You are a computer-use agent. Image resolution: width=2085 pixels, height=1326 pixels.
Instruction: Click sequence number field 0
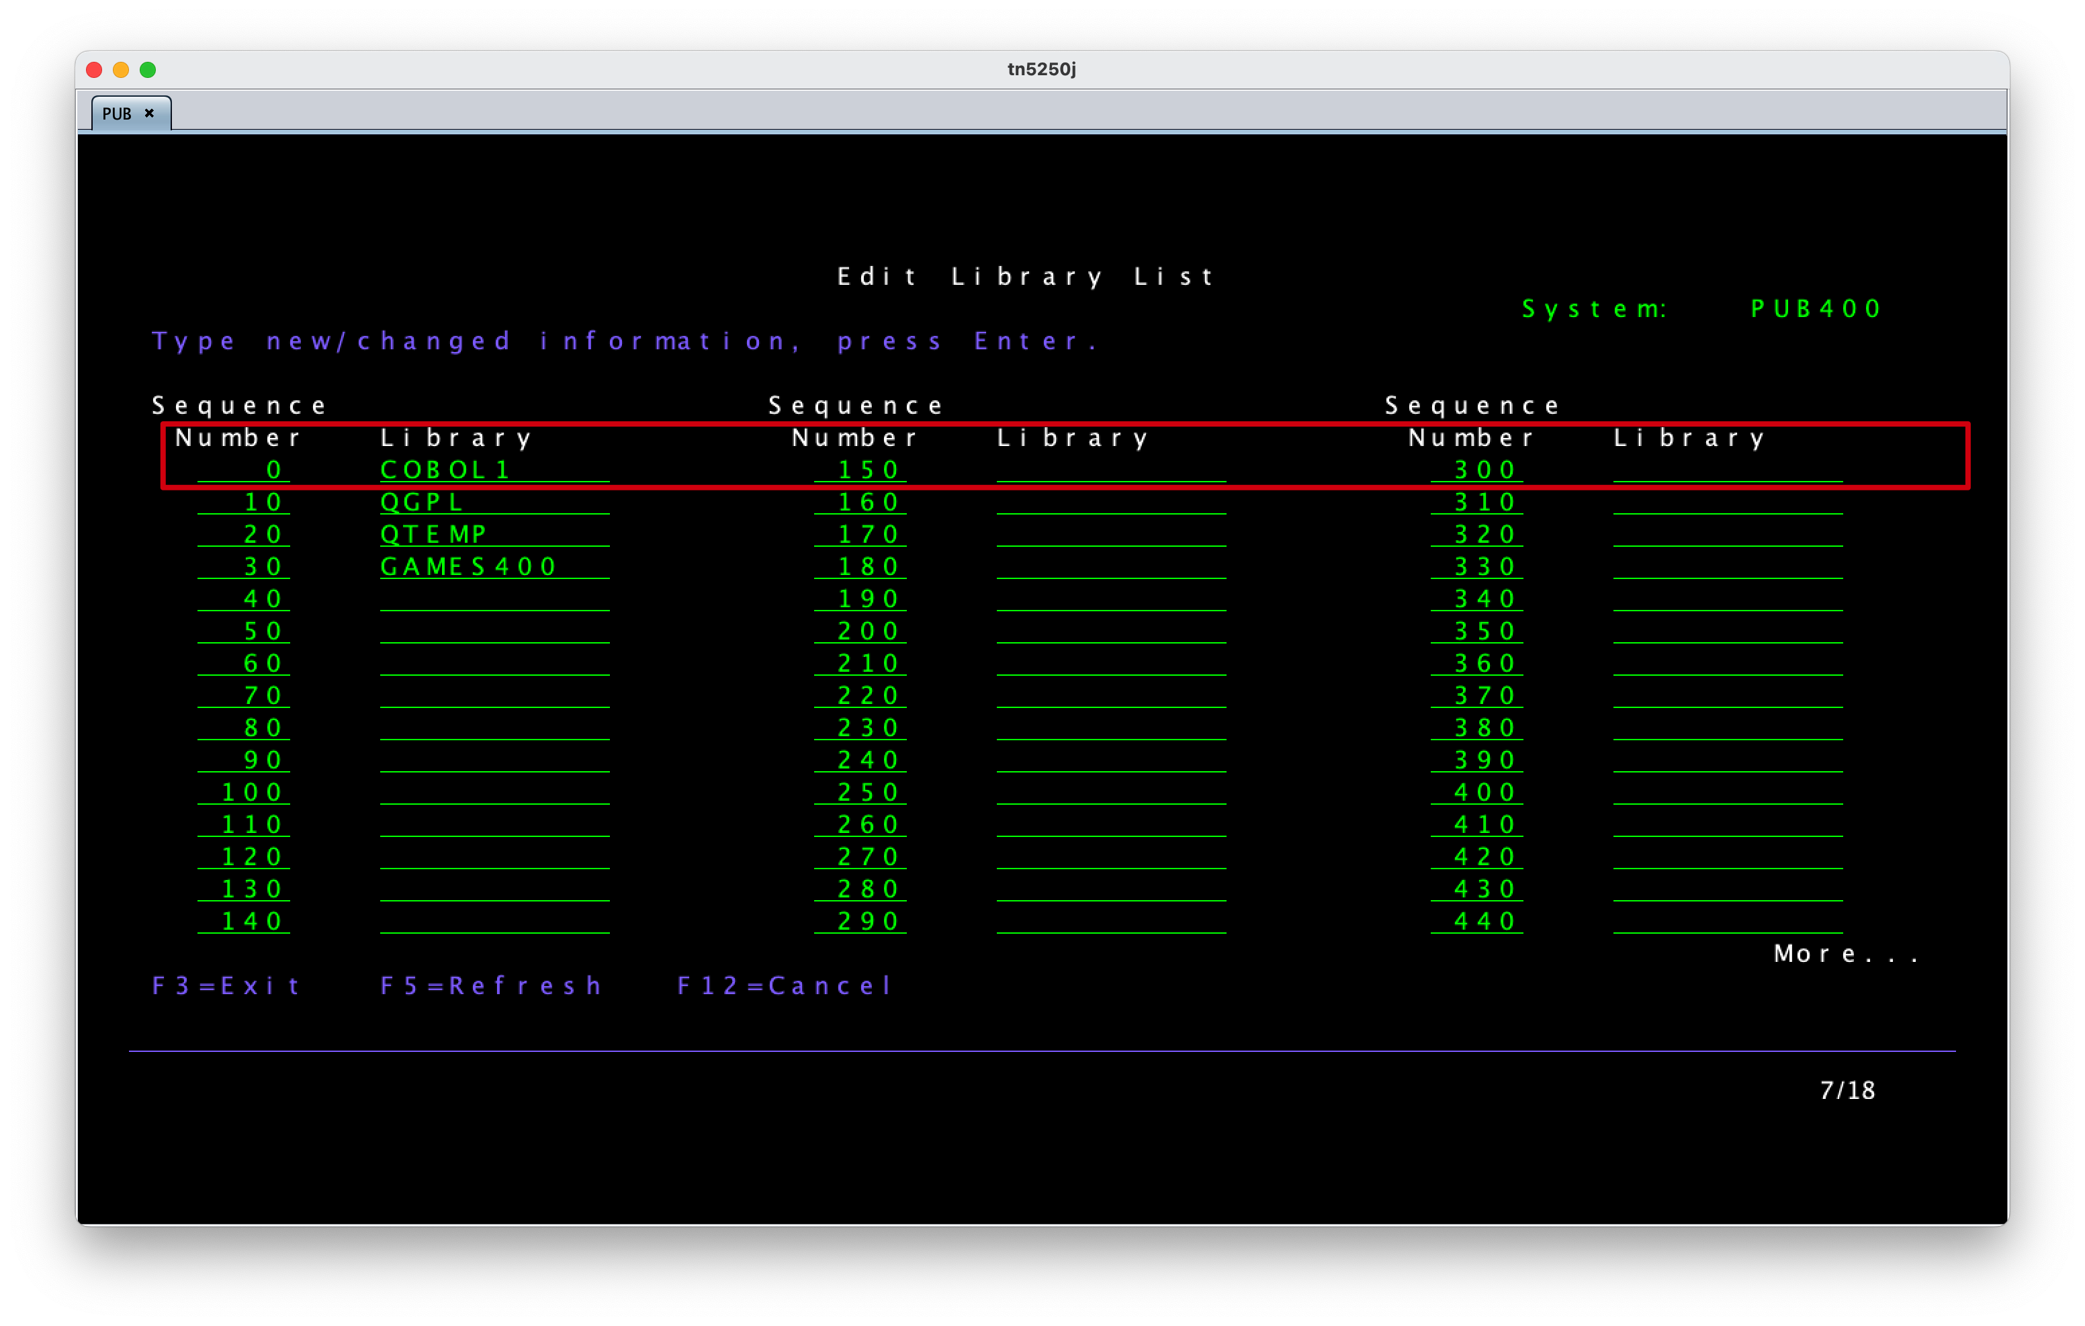coord(243,470)
